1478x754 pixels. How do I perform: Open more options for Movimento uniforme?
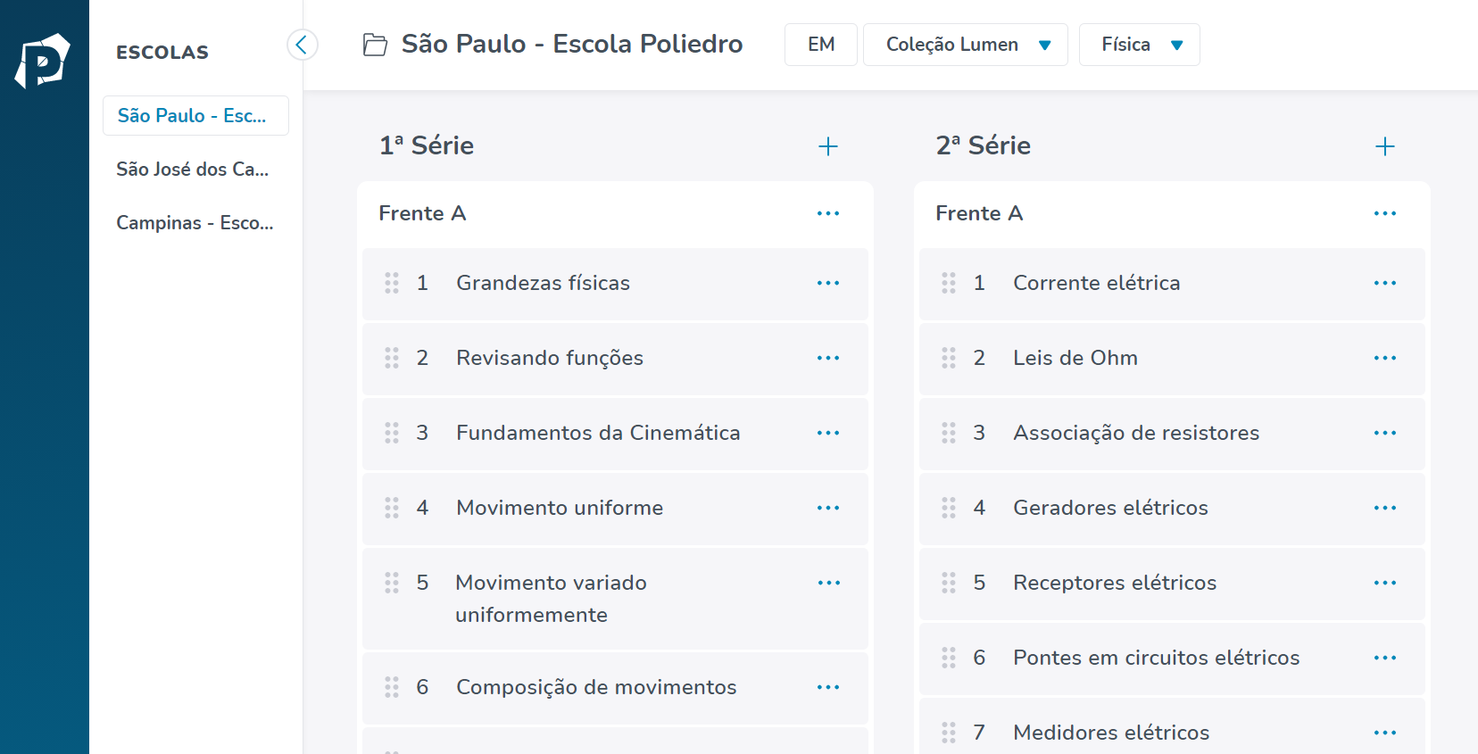click(x=828, y=508)
